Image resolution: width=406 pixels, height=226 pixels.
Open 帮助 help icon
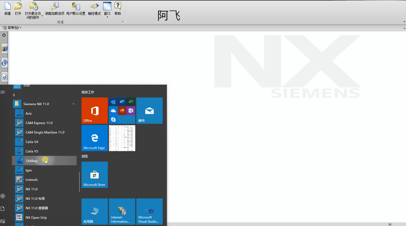(x=118, y=6)
